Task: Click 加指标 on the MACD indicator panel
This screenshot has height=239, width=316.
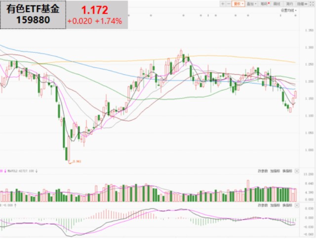Action: (275, 205)
